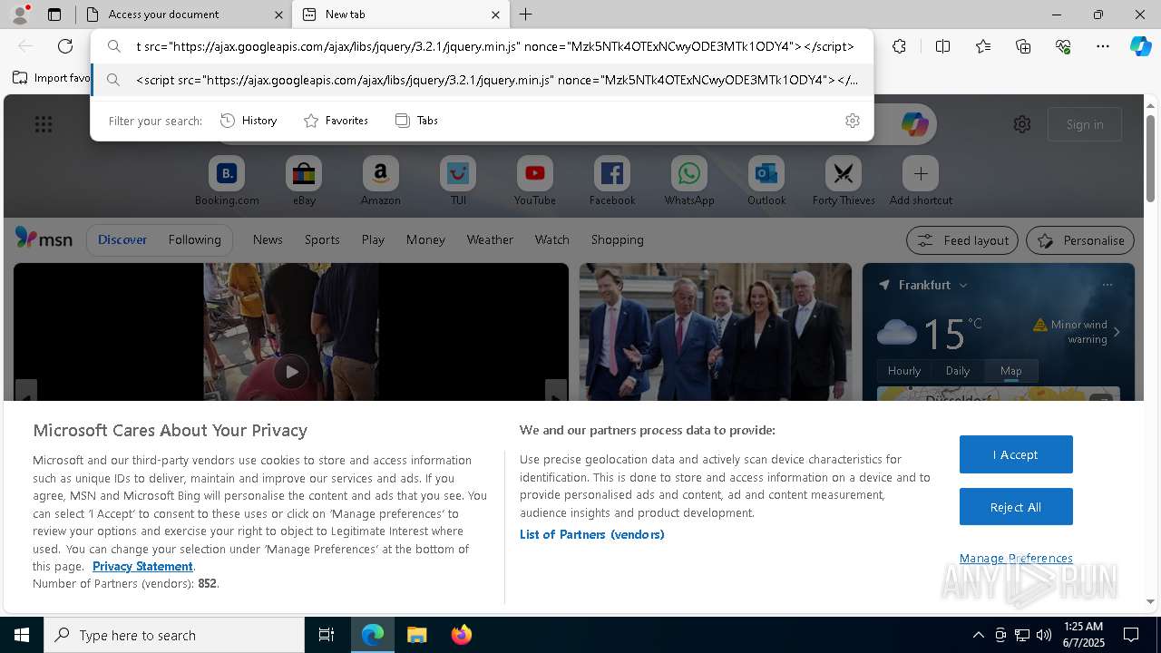Open the weather card more options
This screenshot has height=653, width=1161.
point(1107,285)
